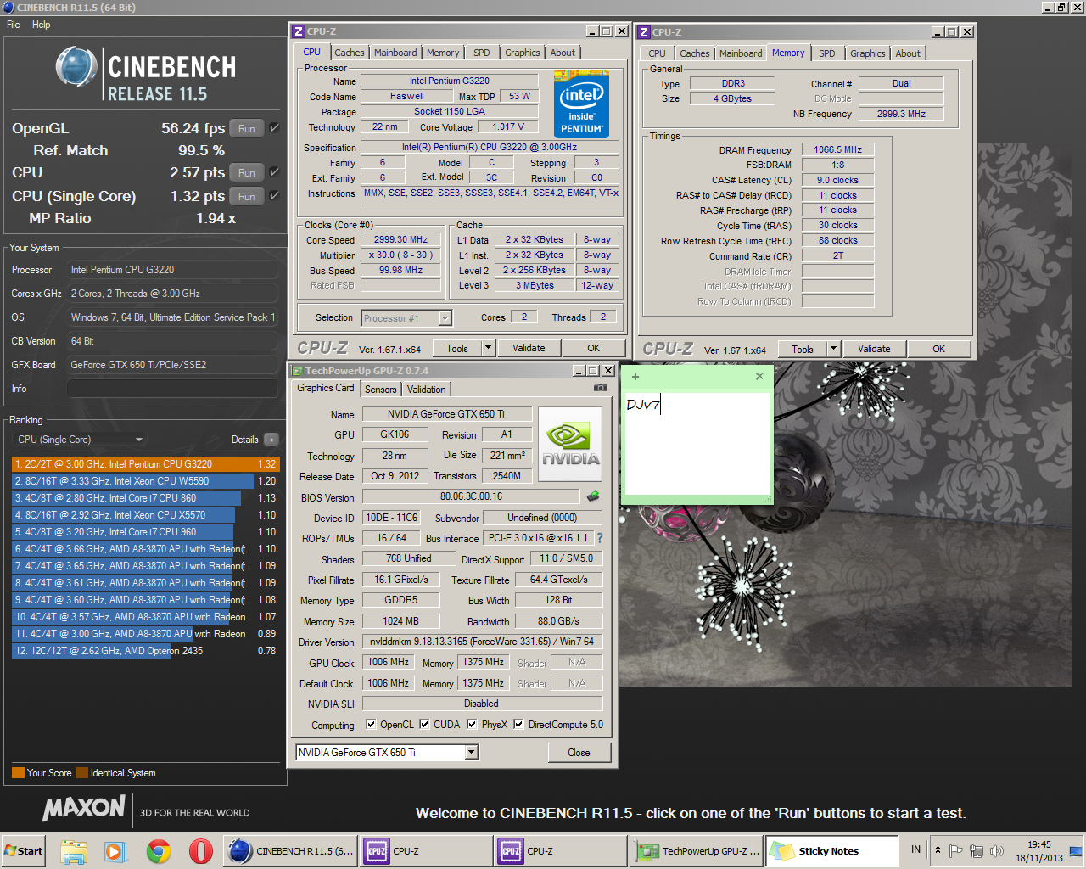
Task: Open Opera browser from the taskbar
Action: 200,851
